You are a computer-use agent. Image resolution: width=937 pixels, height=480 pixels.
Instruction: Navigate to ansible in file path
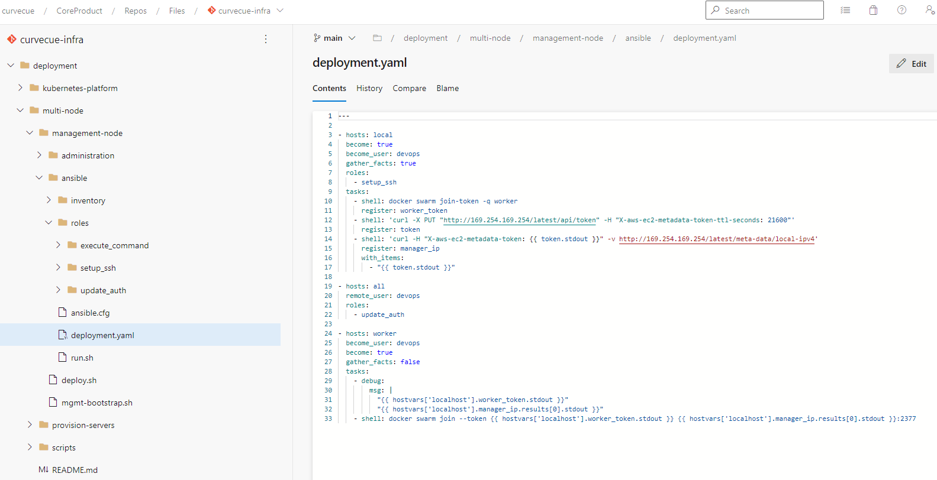pos(637,38)
